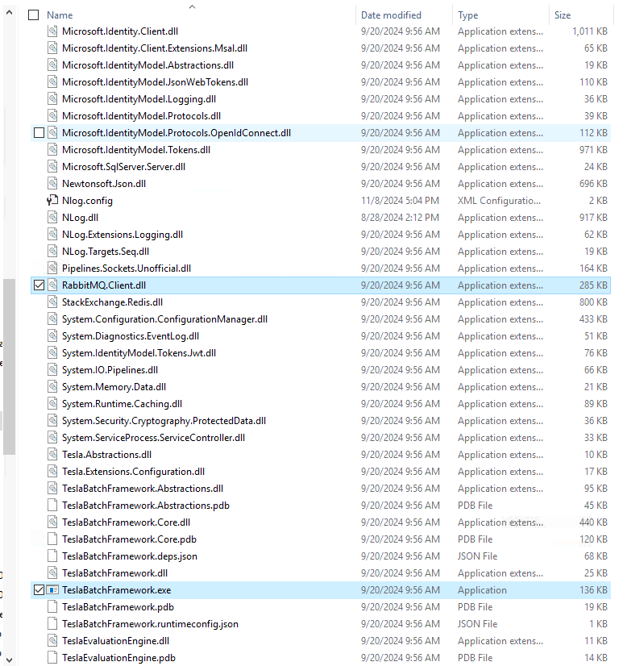627x666 pixels.
Task: Click the NLog.dll file icon
Action: [x=52, y=218]
